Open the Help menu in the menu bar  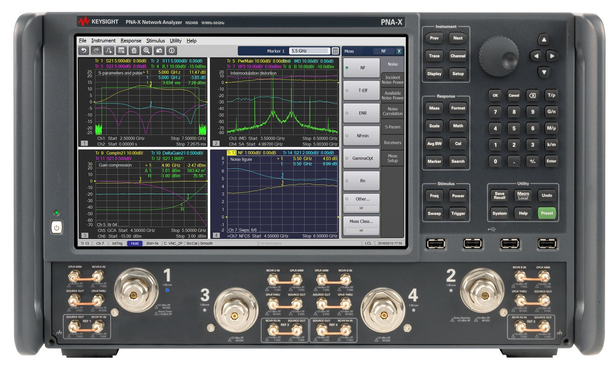pos(191,40)
